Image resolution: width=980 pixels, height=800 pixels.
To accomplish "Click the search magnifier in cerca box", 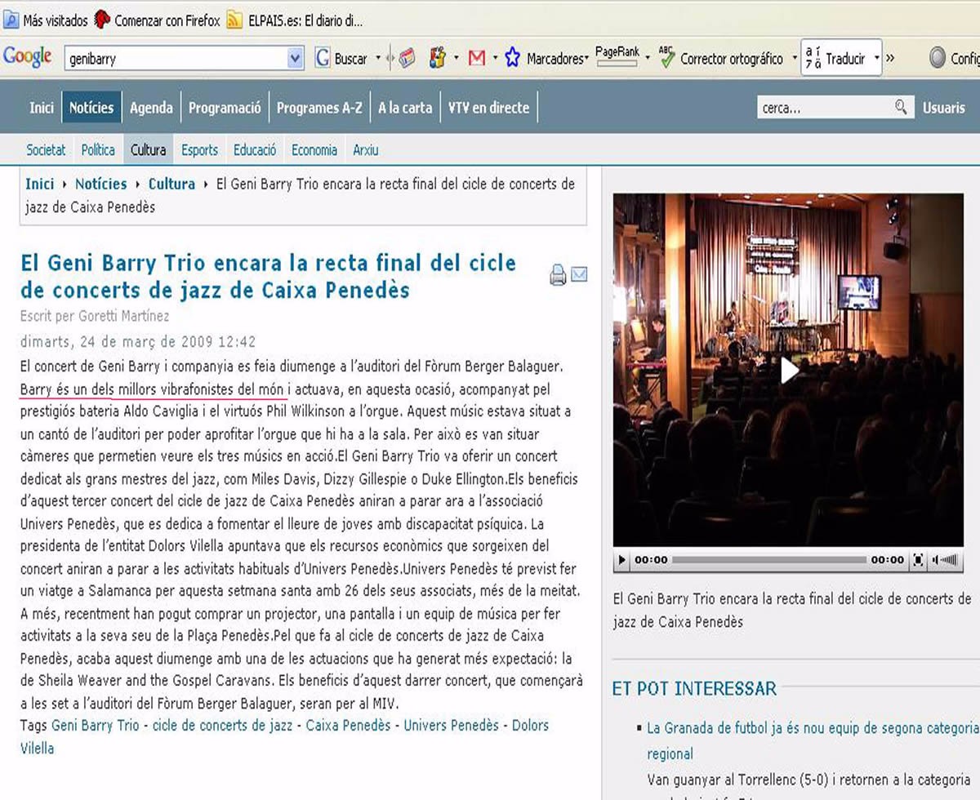I will point(901,107).
